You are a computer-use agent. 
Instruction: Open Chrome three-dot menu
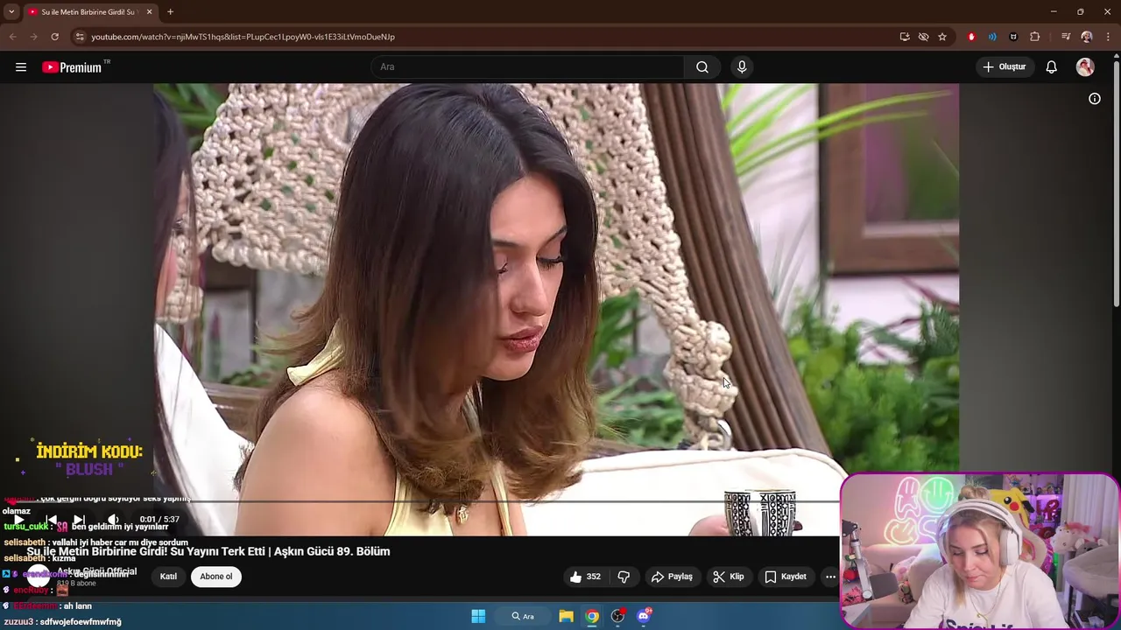[1109, 37]
